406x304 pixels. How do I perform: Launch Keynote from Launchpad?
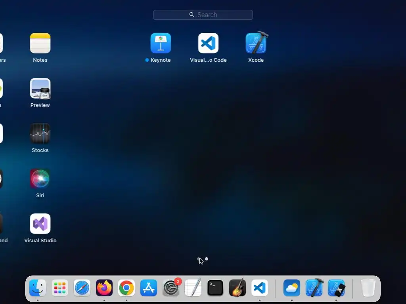click(161, 43)
